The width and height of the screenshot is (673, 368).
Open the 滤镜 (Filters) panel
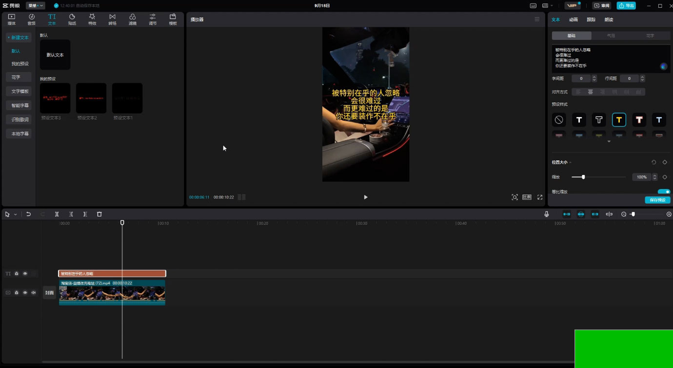[132, 19]
